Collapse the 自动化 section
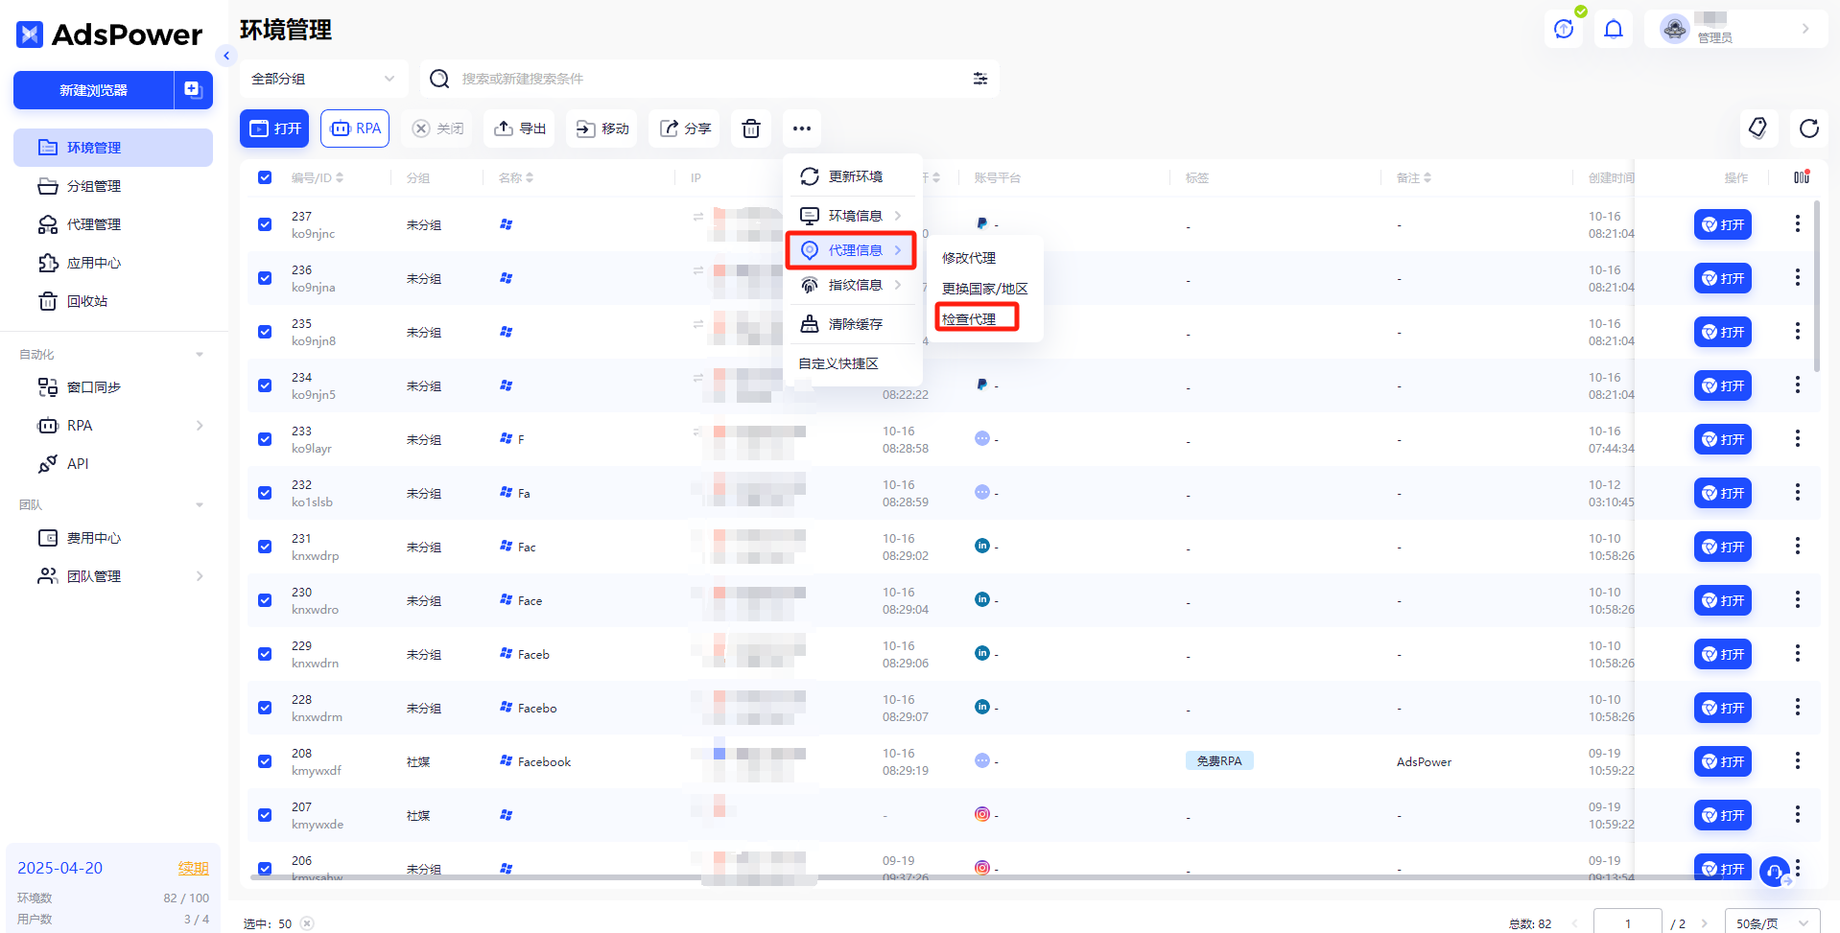 pos(200,355)
